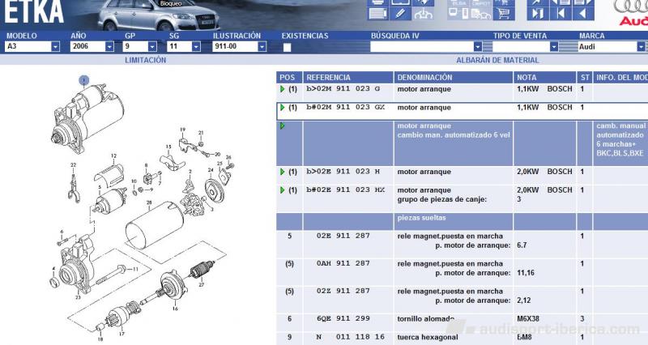Click diagram callout number 12

(x=113, y=156)
